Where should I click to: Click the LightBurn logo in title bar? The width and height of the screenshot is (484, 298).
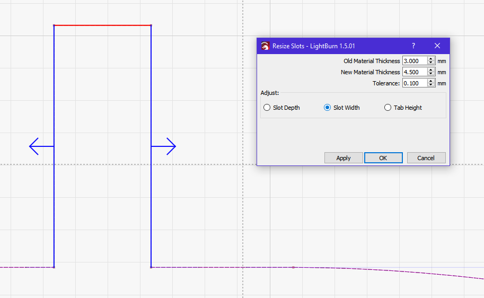click(x=265, y=46)
